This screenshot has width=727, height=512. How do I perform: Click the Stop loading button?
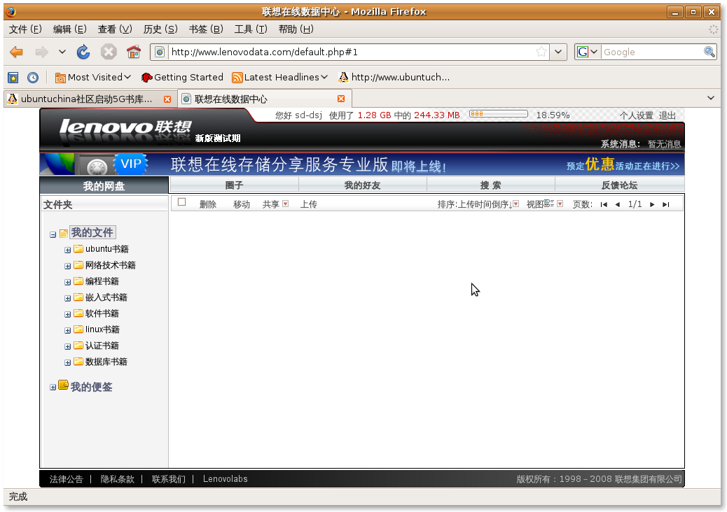coord(109,52)
